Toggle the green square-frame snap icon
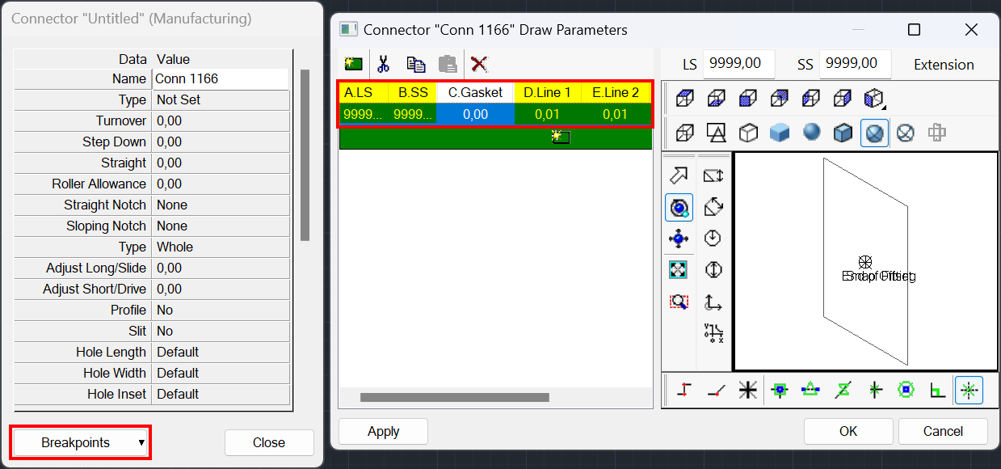1001x469 pixels. click(x=780, y=390)
